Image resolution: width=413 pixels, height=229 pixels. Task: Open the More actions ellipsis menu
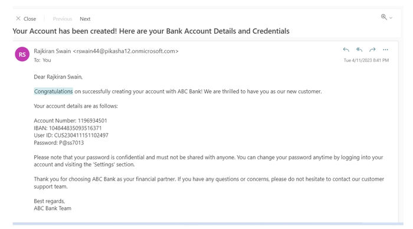385,50
